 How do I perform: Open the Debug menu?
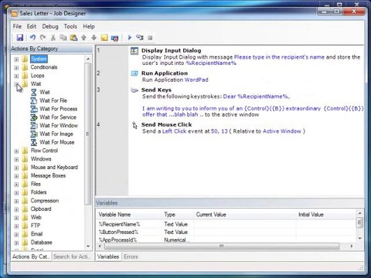[x=50, y=26]
